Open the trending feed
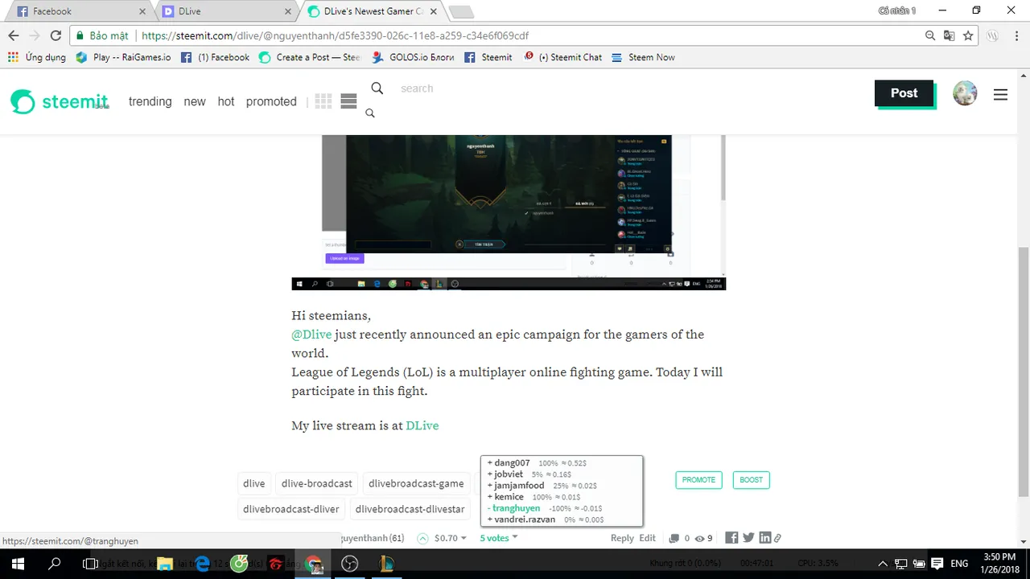Screen dimensions: 1030x579 150,101
